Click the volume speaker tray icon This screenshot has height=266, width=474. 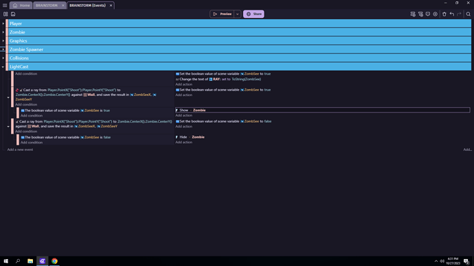[x=442, y=261]
